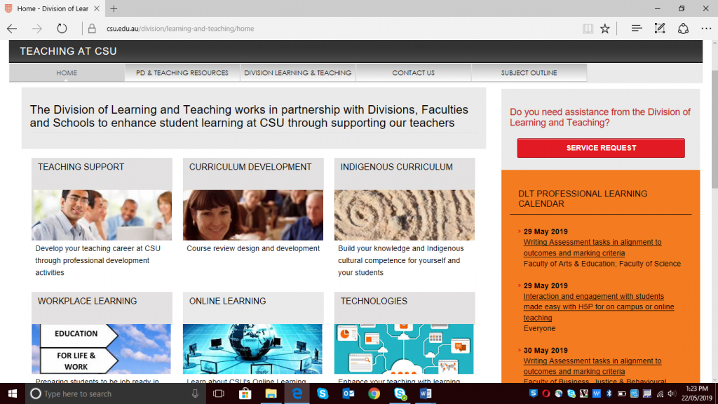Add page to favorites with star icon
Image resolution: width=718 pixels, height=404 pixels.
[605, 28]
